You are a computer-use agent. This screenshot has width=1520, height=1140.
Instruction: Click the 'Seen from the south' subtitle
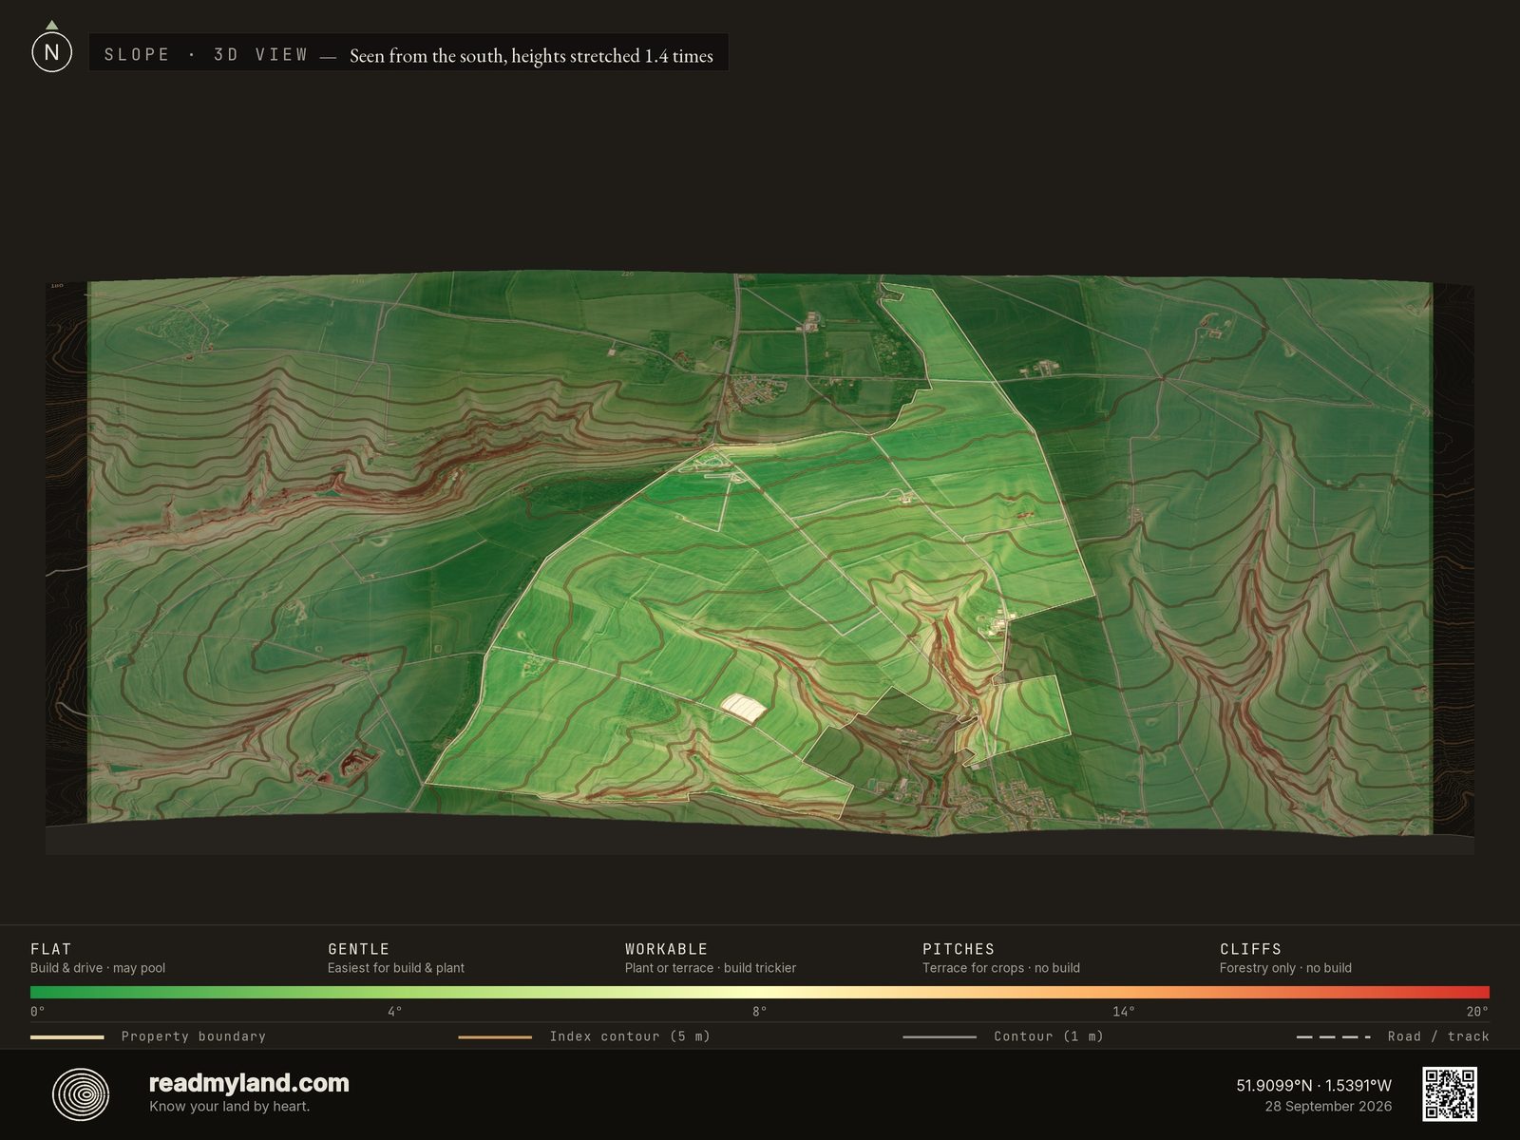[x=531, y=56]
